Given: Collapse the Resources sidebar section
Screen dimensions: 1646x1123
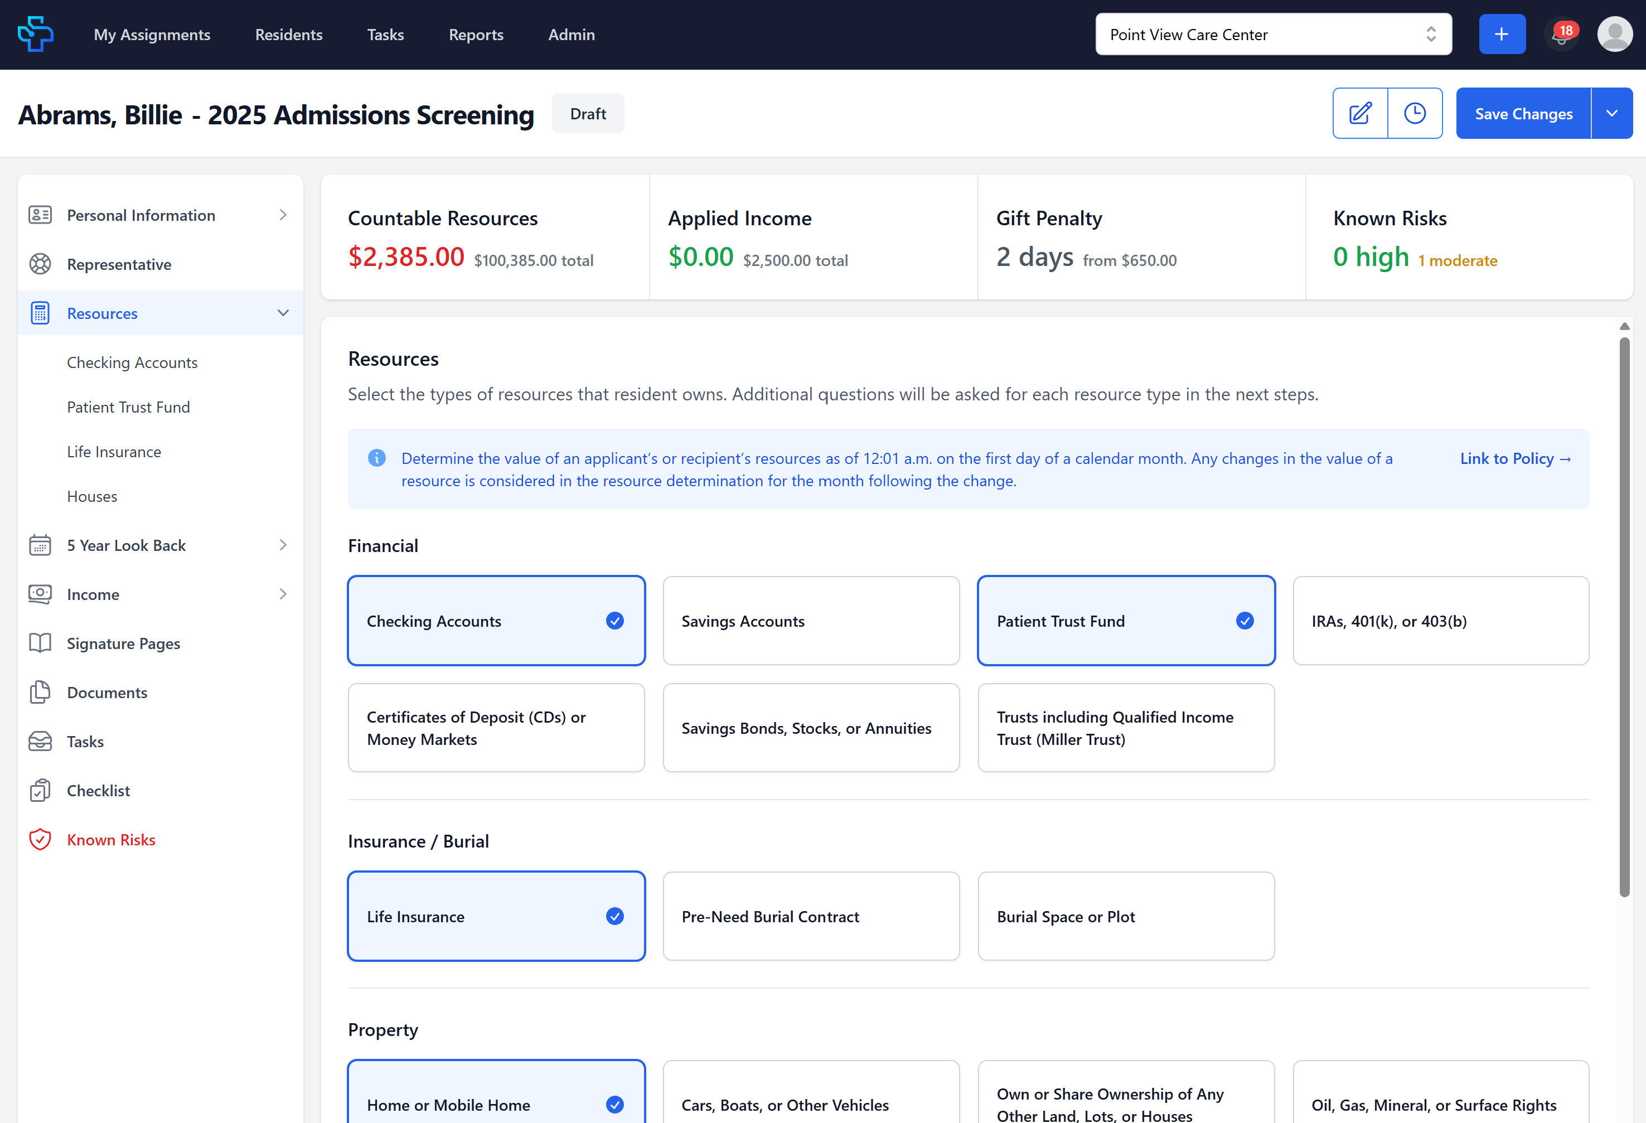Looking at the screenshot, I should coord(283,312).
